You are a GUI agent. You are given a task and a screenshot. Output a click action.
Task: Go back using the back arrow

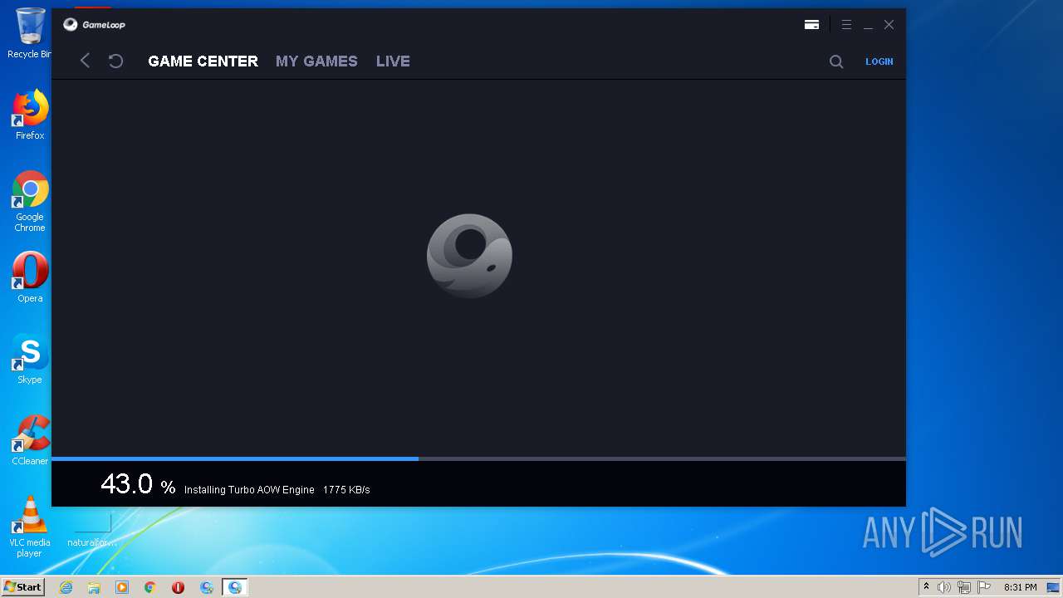(x=85, y=61)
